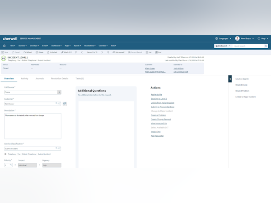Click the Current Record button
The image size is (271, 203).
135,52
